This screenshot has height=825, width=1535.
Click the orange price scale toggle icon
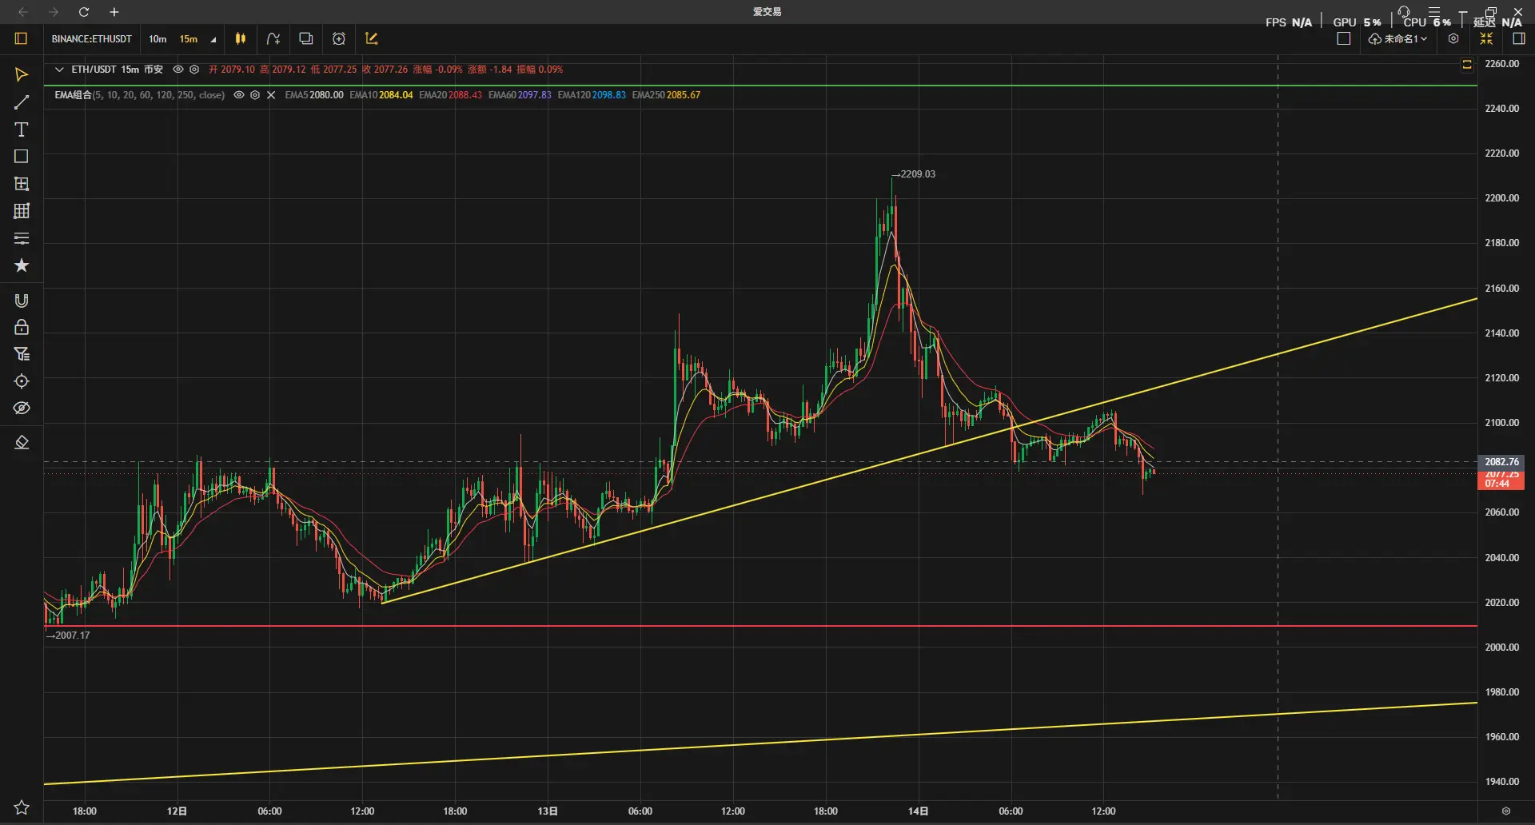pos(1467,65)
